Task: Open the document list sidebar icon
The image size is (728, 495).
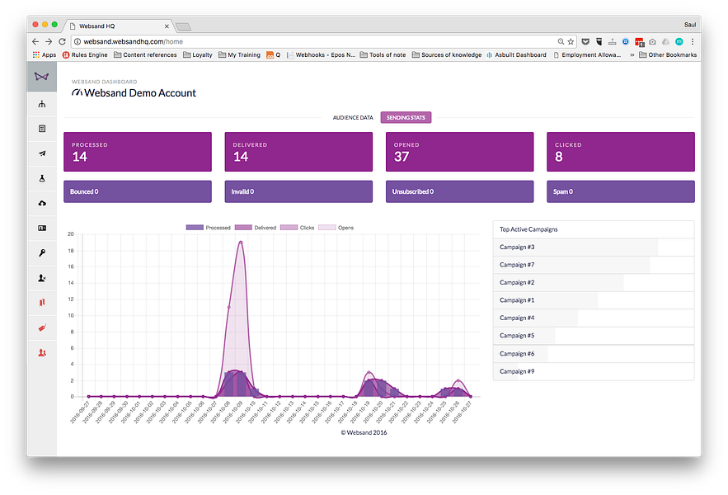Action: click(42, 129)
